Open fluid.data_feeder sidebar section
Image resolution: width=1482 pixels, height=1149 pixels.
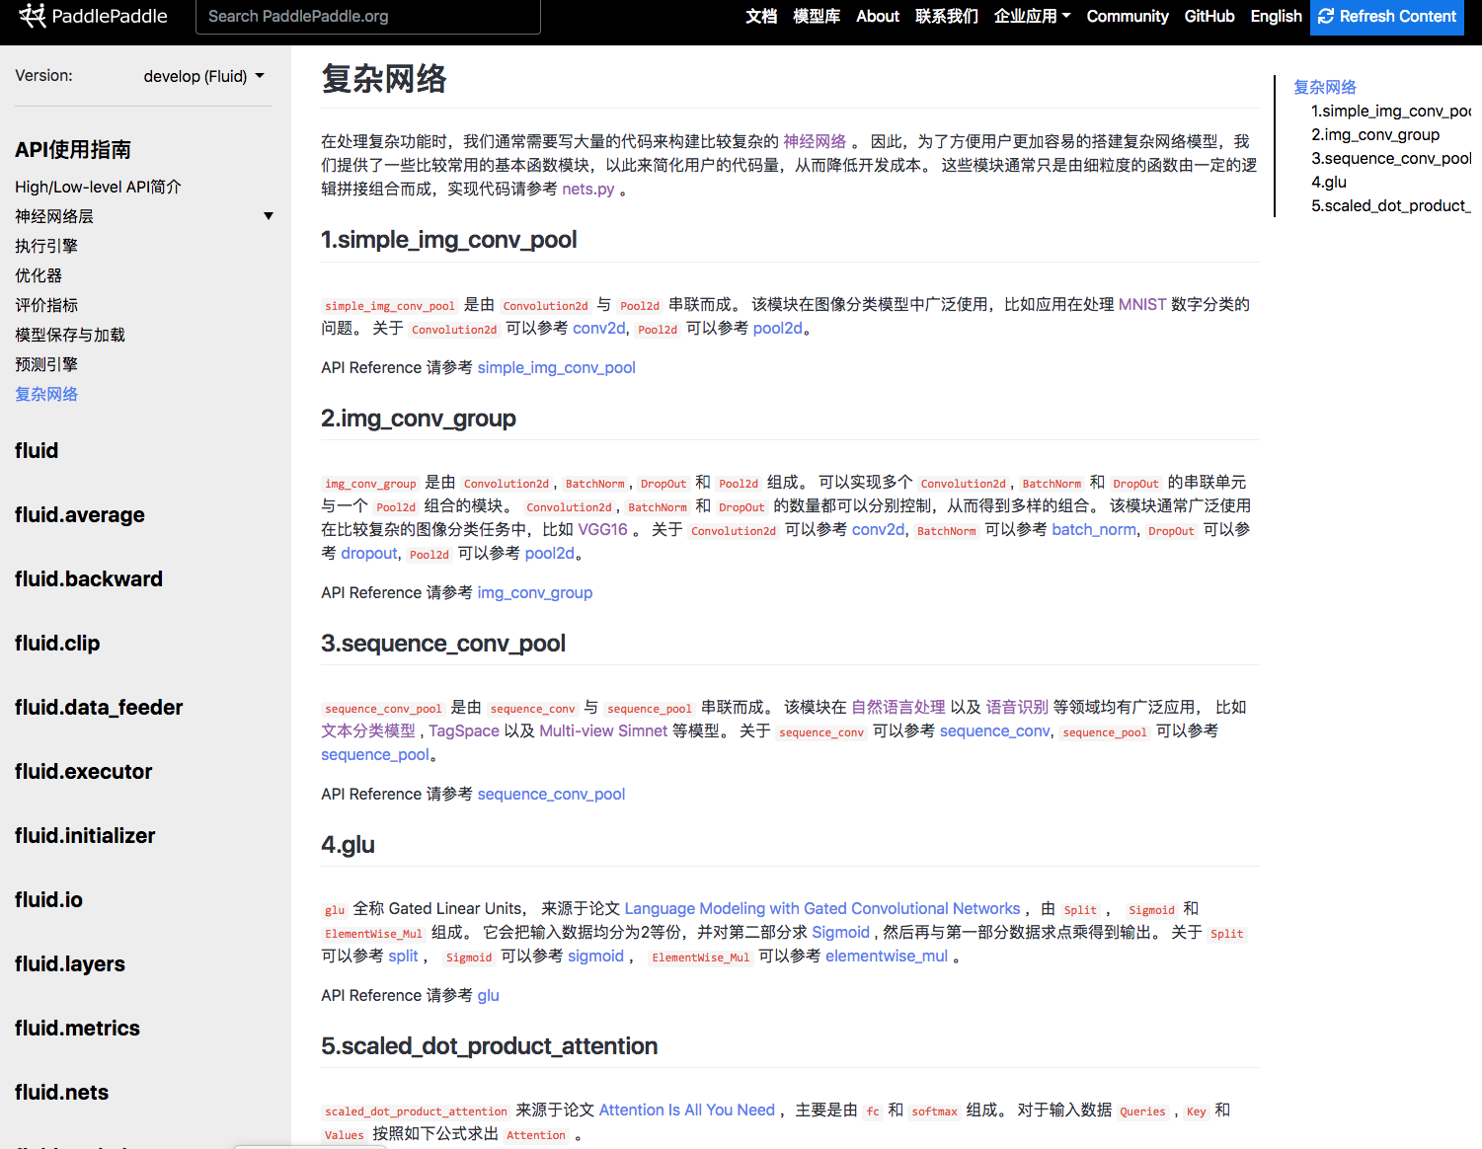click(x=99, y=708)
